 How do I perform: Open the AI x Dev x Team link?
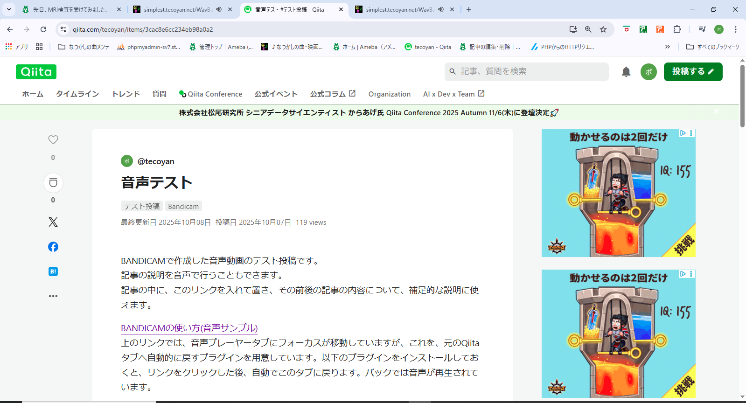click(x=454, y=94)
